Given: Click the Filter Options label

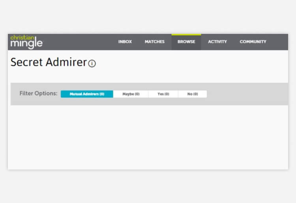Looking at the screenshot, I should point(38,94).
